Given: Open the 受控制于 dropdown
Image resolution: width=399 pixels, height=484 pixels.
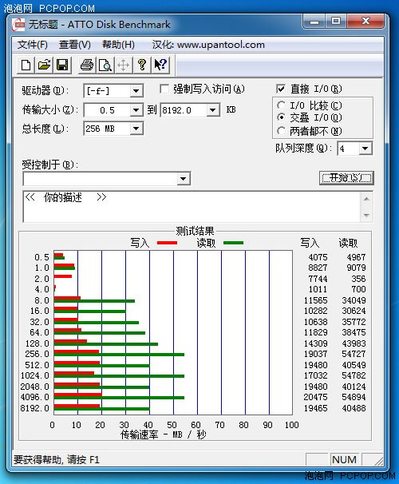Looking at the screenshot, I should pos(184,179).
